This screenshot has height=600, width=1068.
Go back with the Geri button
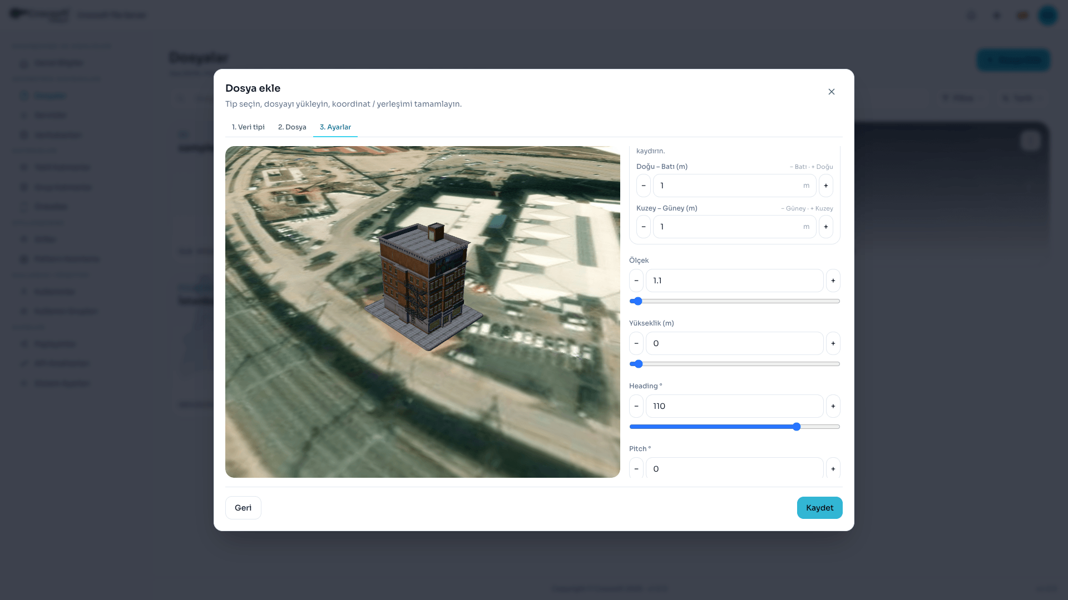coord(243,508)
